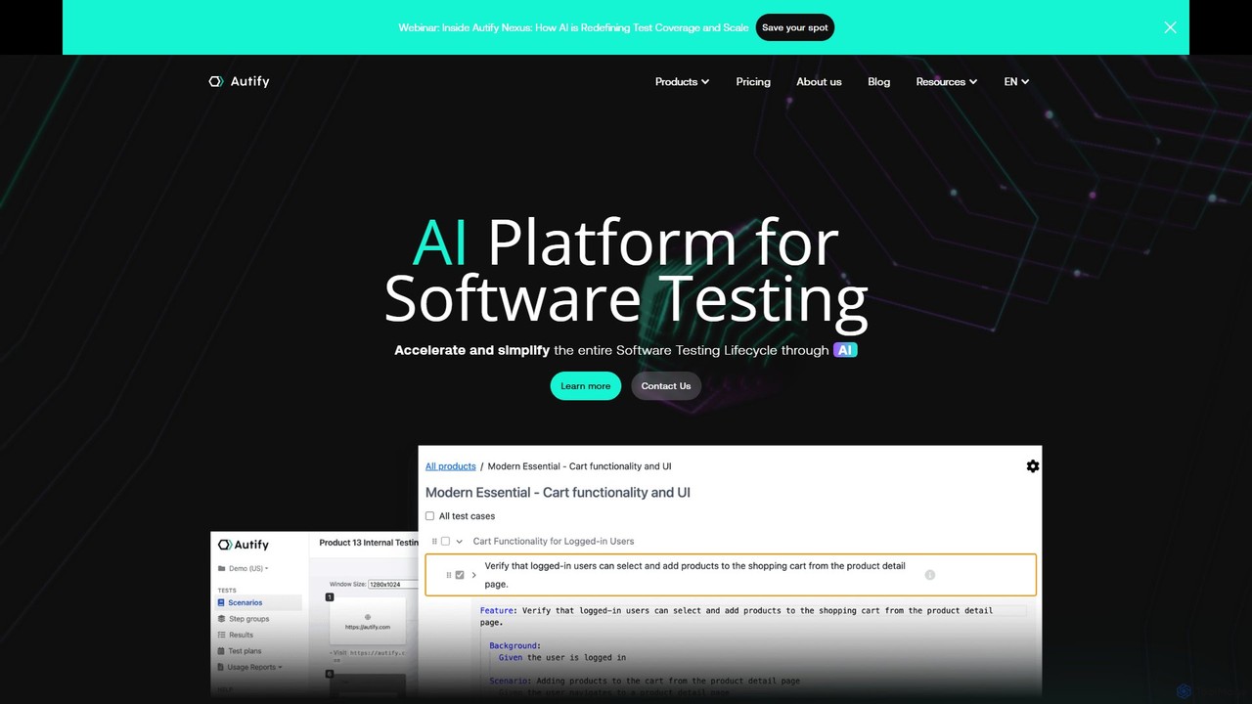Uncheck the Verify that logged-in users test case

coord(460,575)
